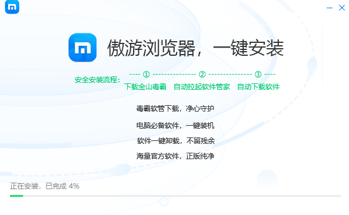
Task: Click the line '电脑必备软件,一键装机'
Action: [175, 126]
